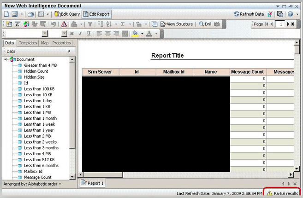The image size is (303, 198).
Task: Open the font name dropdown
Action: tap(45, 34)
